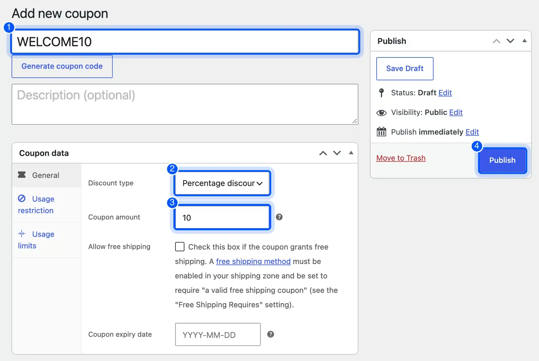Click the Usage limits arrows icon

pyautogui.click(x=22, y=233)
